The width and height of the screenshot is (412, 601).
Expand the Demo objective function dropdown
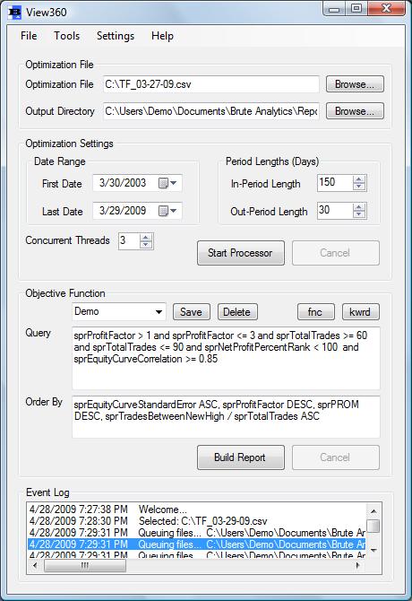pos(159,311)
